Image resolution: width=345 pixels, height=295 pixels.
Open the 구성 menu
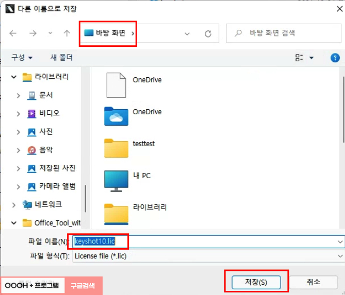22,58
